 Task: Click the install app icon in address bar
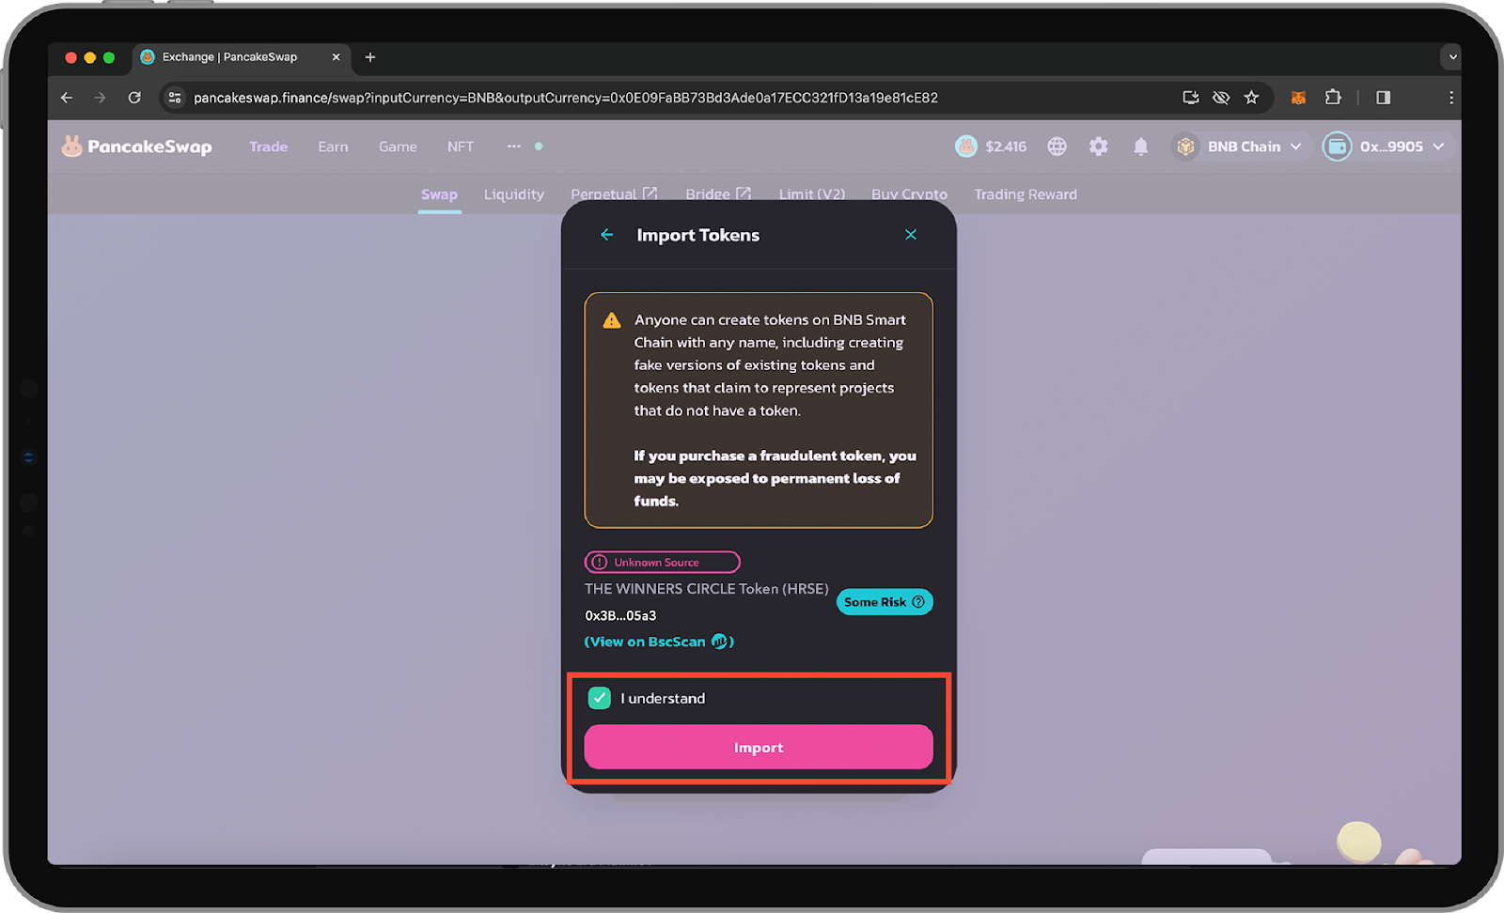click(x=1190, y=98)
